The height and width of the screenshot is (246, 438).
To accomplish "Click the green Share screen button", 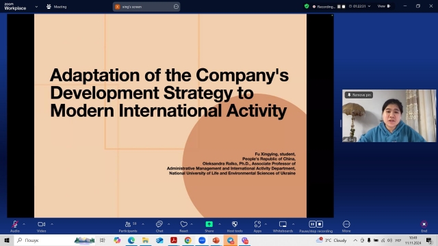I will pyautogui.click(x=209, y=224).
